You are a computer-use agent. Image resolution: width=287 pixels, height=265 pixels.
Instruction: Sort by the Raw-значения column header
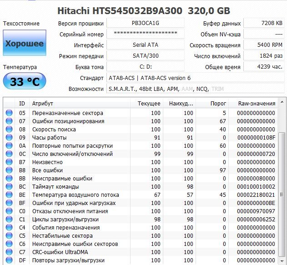(x=253, y=104)
